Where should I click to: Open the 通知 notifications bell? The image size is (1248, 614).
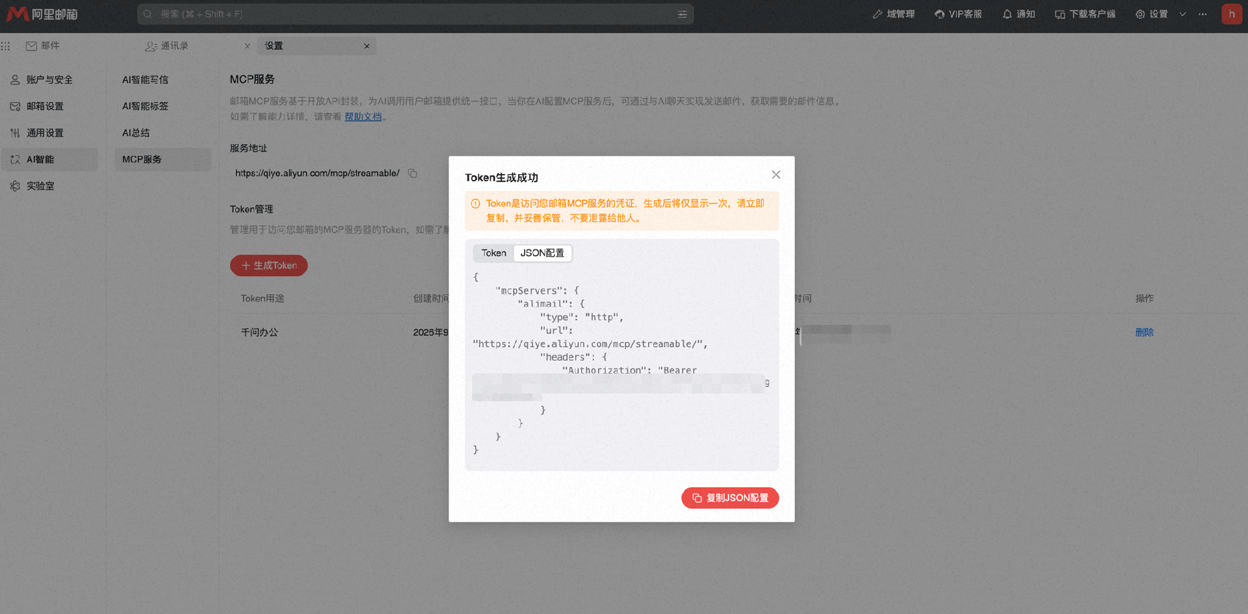[x=1019, y=14]
